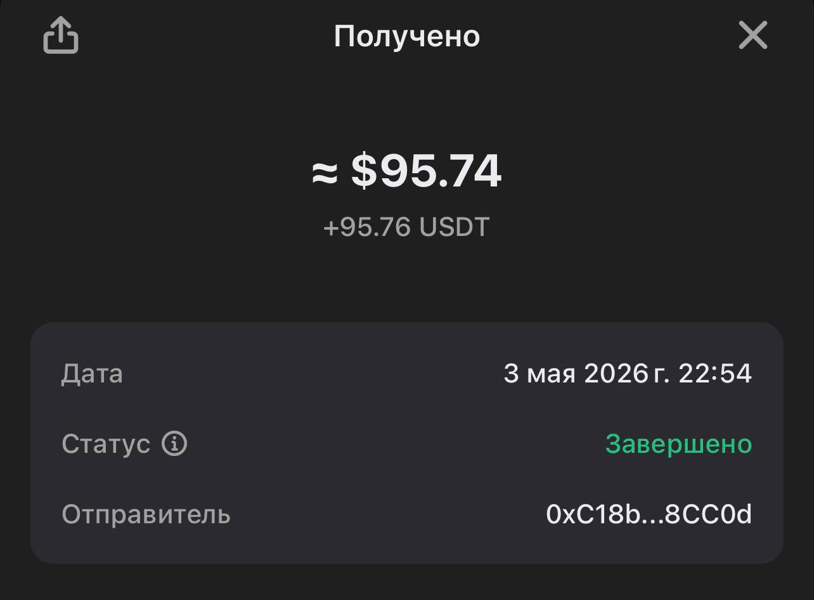Click the 0xC18b prefix of sender address
Image resolution: width=814 pixels, height=600 pixels.
[593, 514]
